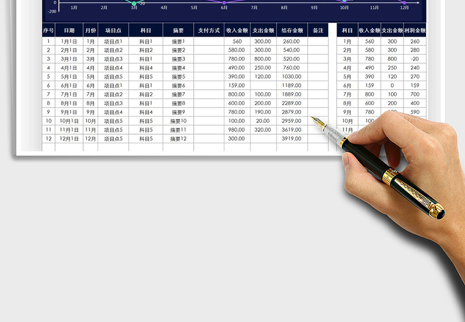Select the 6月1日 date cell
Image resolution: width=465 pixels, height=322 pixels.
tap(69, 86)
